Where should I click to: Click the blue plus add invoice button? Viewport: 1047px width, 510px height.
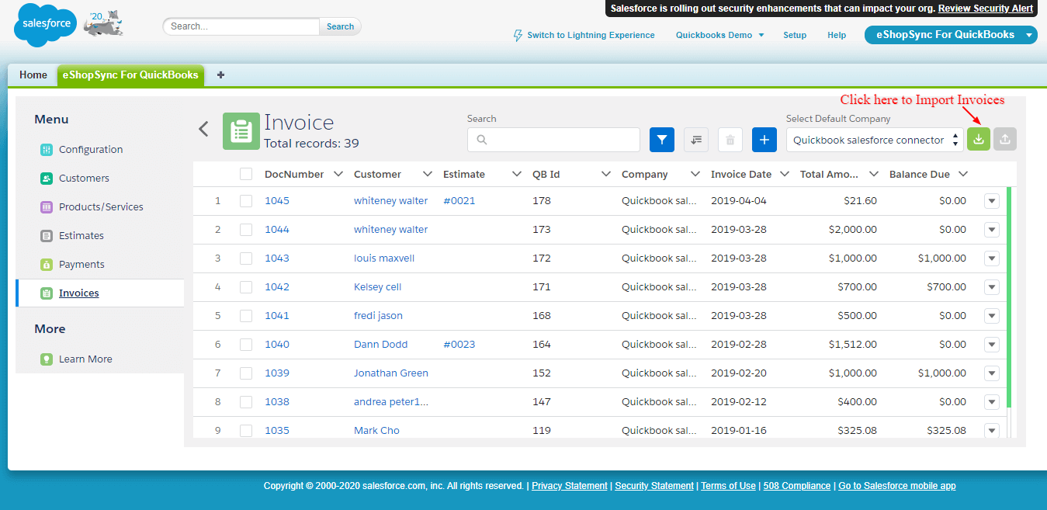point(764,140)
